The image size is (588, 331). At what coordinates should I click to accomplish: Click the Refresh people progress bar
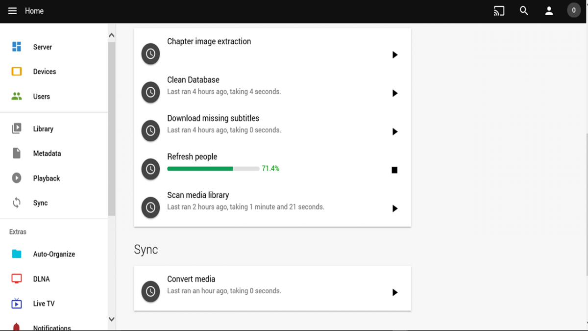coord(213,169)
